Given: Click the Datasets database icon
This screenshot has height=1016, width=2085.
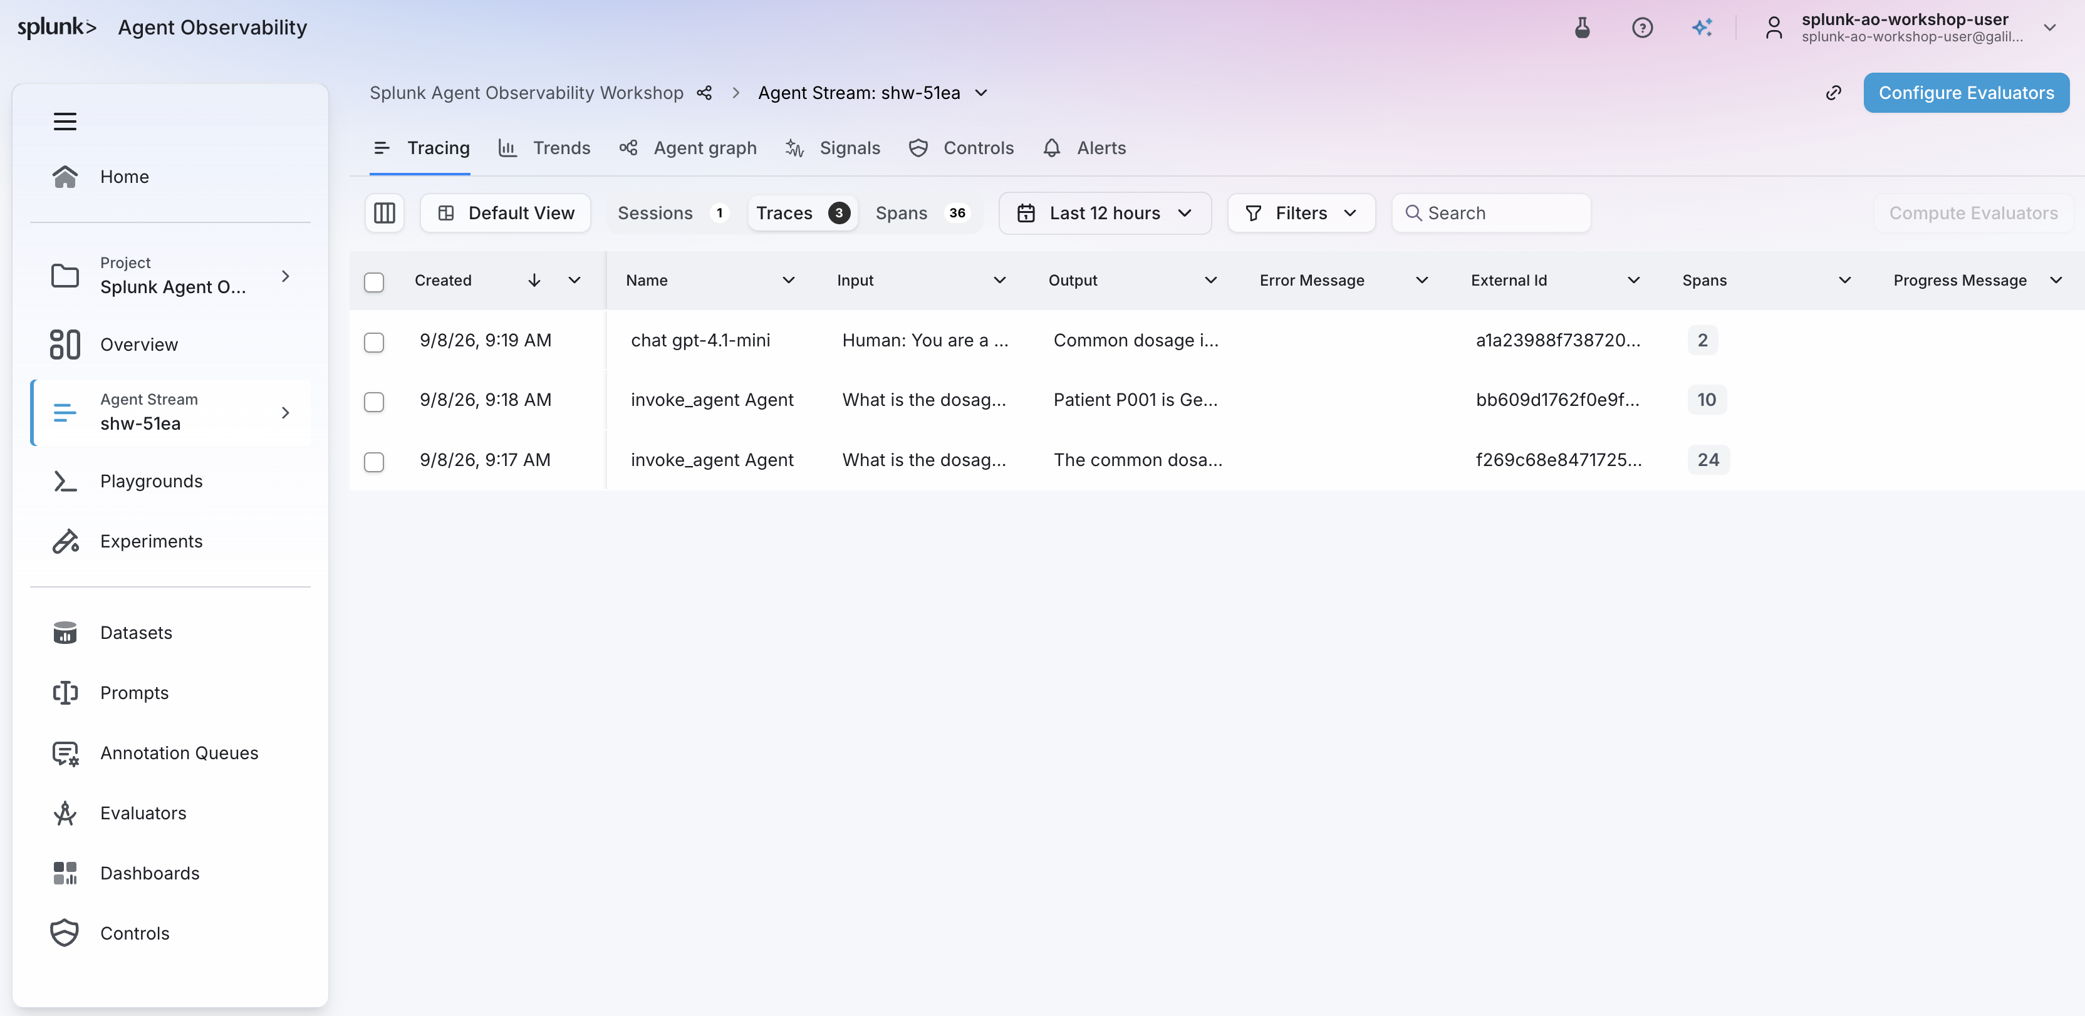Looking at the screenshot, I should pyautogui.click(x=65, y=632).
